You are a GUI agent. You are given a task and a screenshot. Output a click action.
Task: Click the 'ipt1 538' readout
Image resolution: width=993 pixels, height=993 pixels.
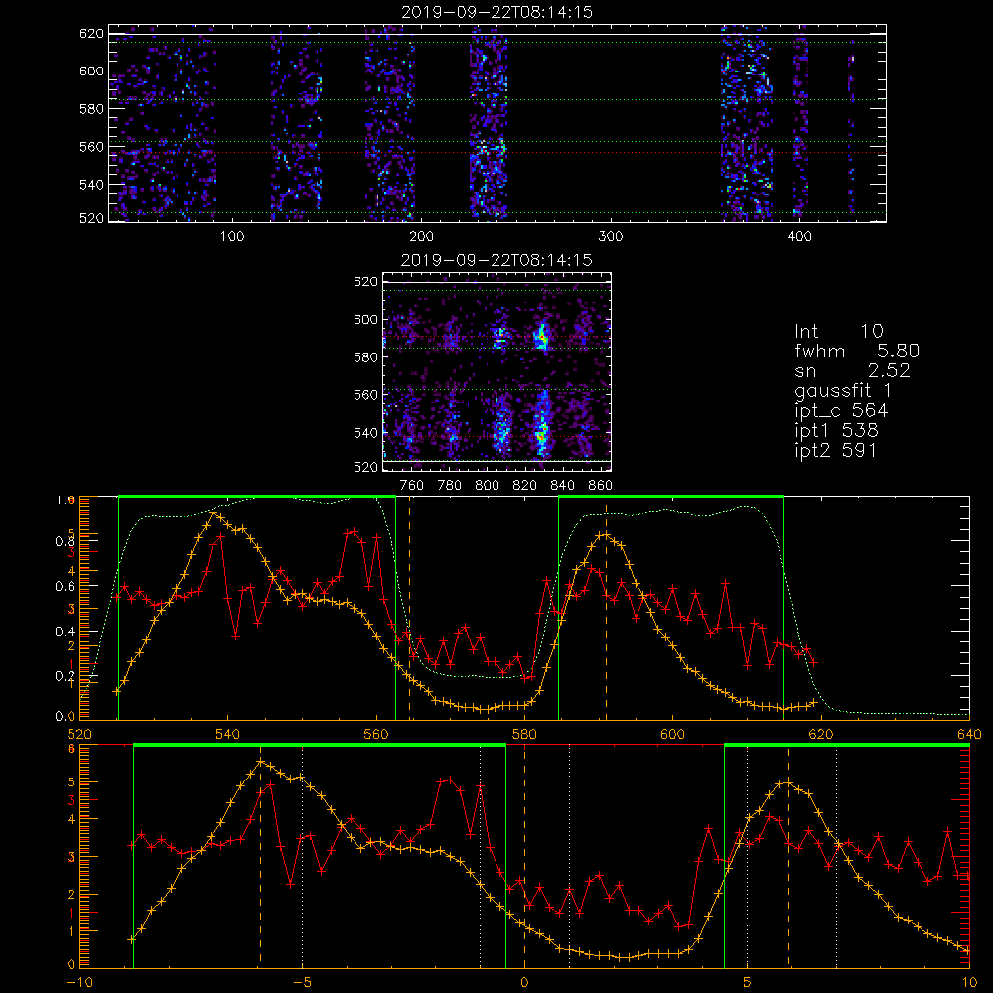click(x=836, y=431)
